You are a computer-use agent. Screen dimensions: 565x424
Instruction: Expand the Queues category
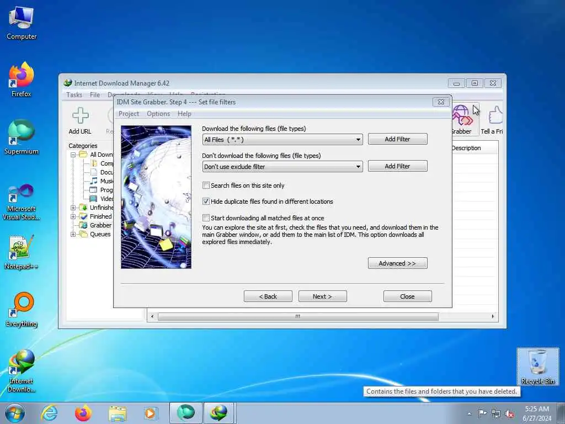coord(73,234)
